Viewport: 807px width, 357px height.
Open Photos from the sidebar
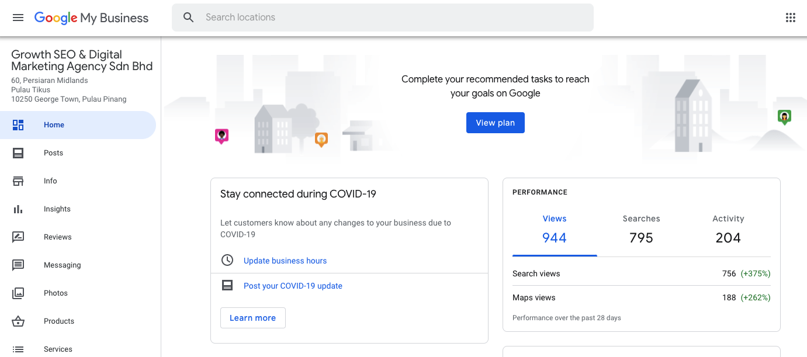(78, 293)
